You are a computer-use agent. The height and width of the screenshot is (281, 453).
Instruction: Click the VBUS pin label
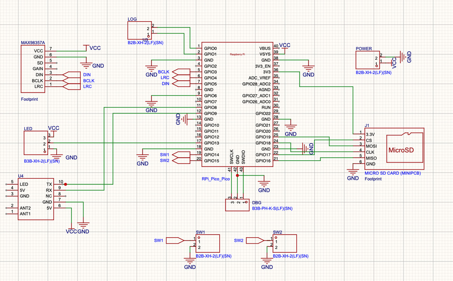(x=265, y=49)
